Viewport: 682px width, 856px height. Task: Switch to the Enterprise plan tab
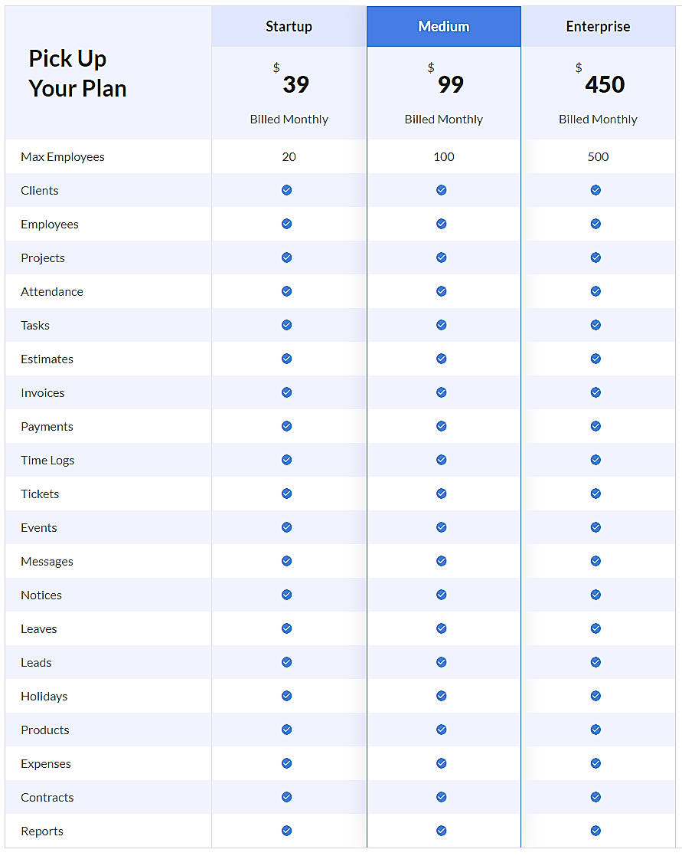[598, 25]
